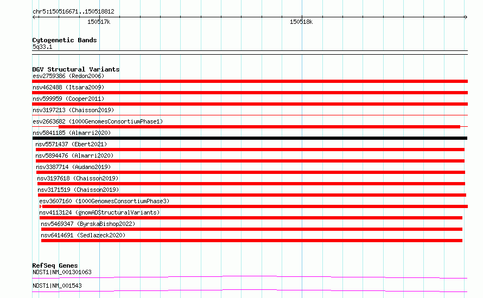Click the red bar under nsv6414691

click(252, 241)
